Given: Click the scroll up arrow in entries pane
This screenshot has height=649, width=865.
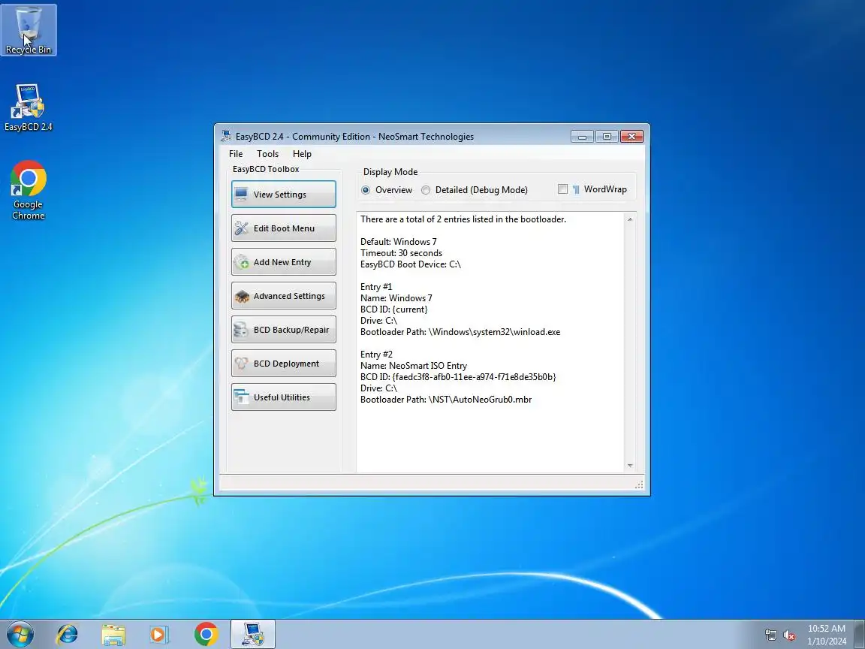Looking at the screenshot, I should 630,219.
